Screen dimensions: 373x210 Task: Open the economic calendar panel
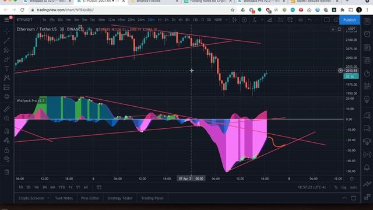[367, 86]
